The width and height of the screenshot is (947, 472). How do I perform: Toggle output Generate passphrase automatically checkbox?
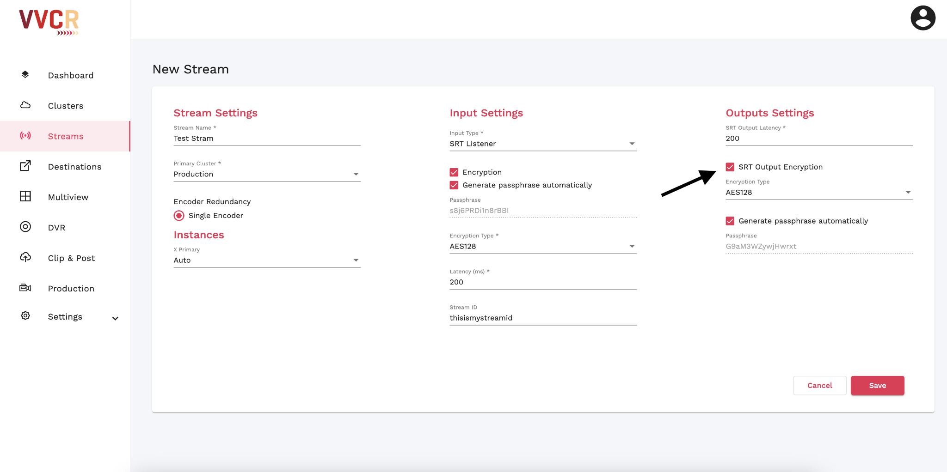[x=730, y=221]
